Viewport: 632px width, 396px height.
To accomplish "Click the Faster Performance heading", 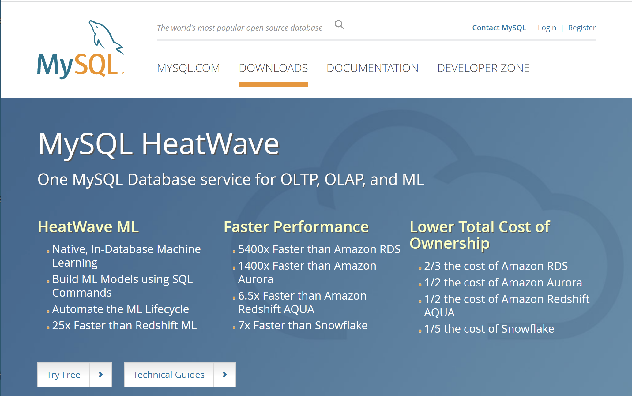I will pyautogui.click(x=296, y=227).
